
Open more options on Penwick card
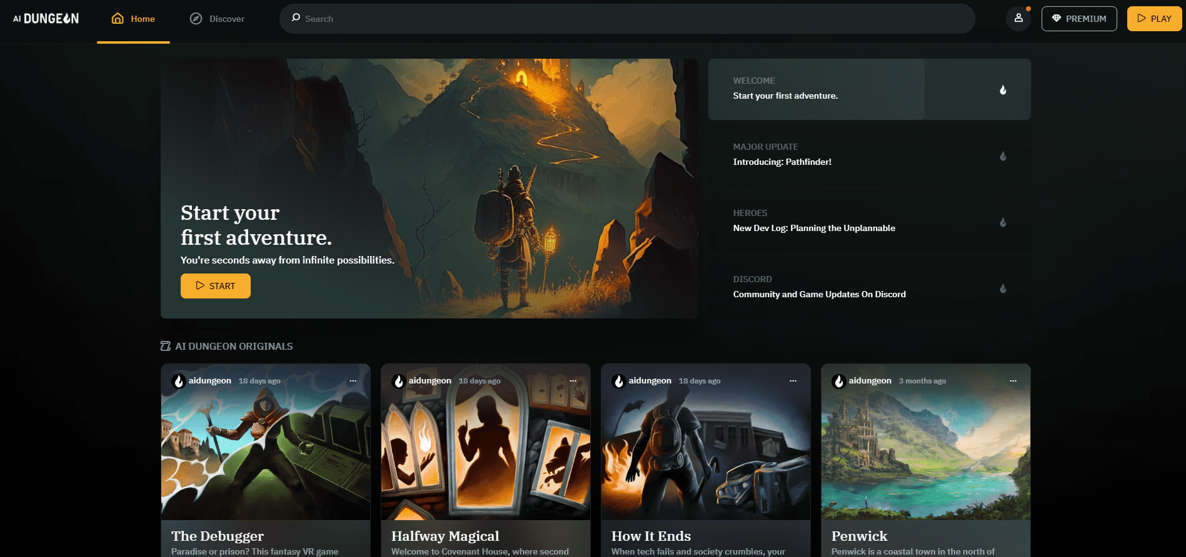1013,381
